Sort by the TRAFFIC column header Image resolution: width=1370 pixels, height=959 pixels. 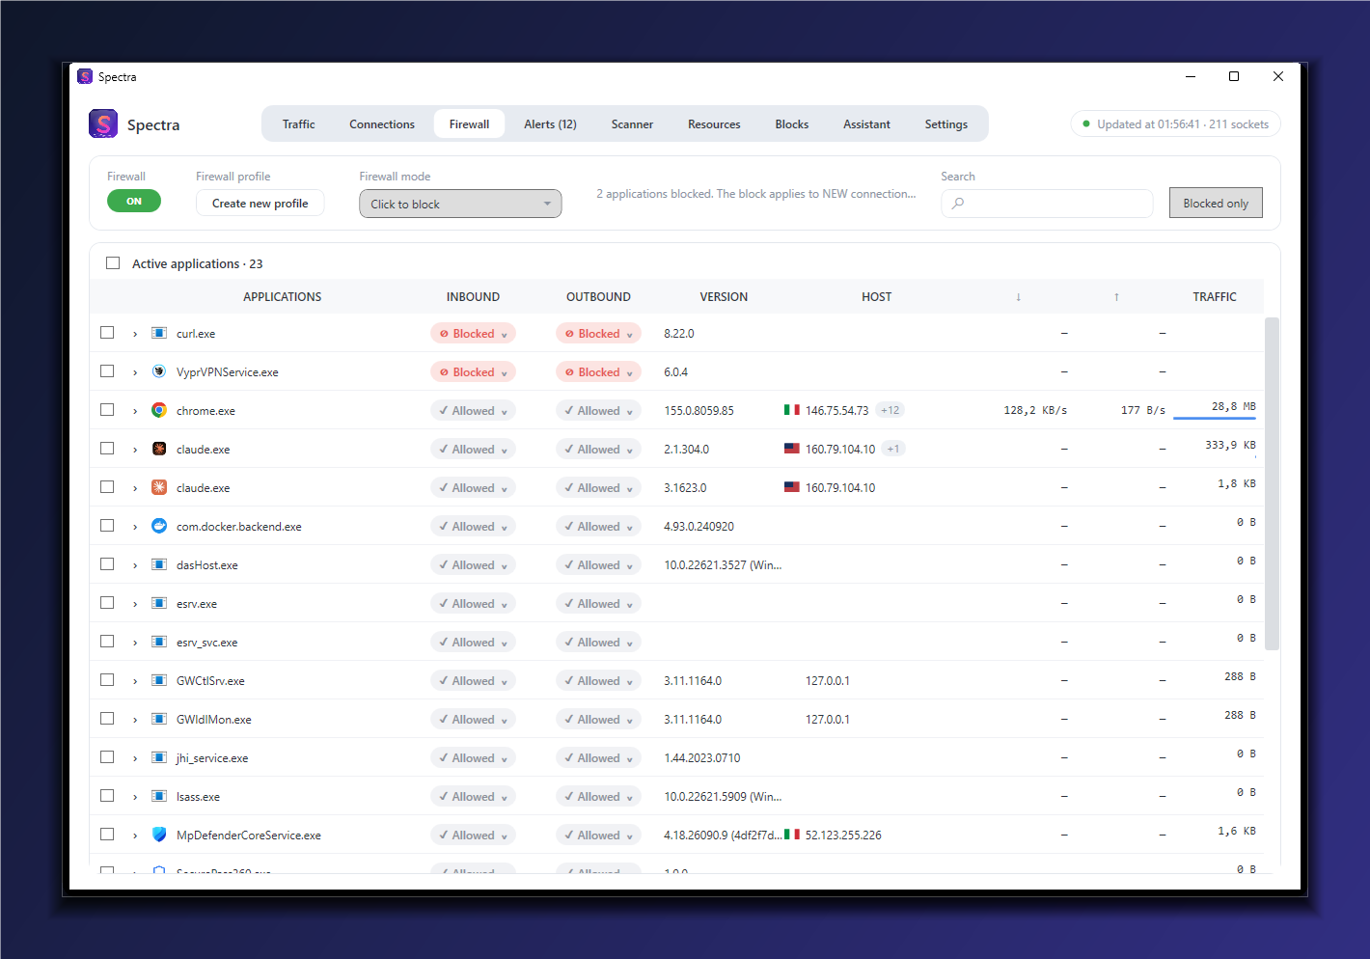(1215, 297)
